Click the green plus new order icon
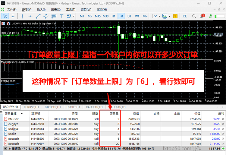Viewport: 226px width, 155px height. click(x=223, y=148)
